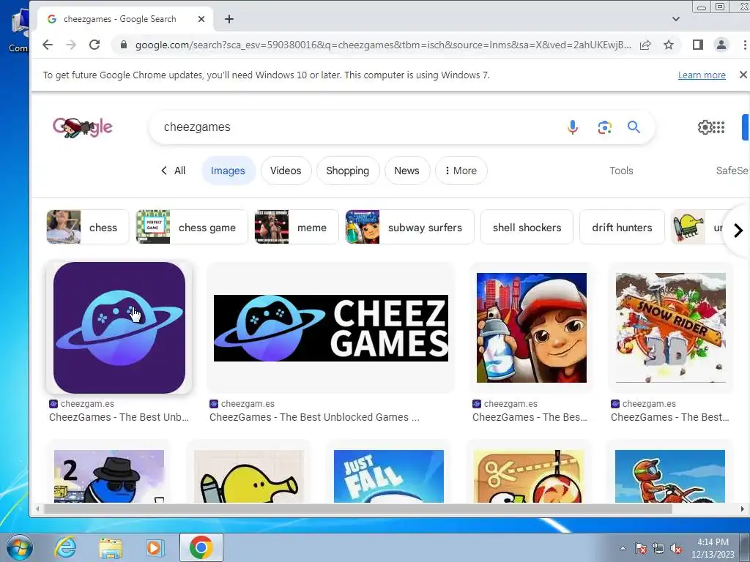The height and width of the screenshot is (562, 750).
Task: Show more suggestion chips with right arrow
Action: tap(738, 231)
